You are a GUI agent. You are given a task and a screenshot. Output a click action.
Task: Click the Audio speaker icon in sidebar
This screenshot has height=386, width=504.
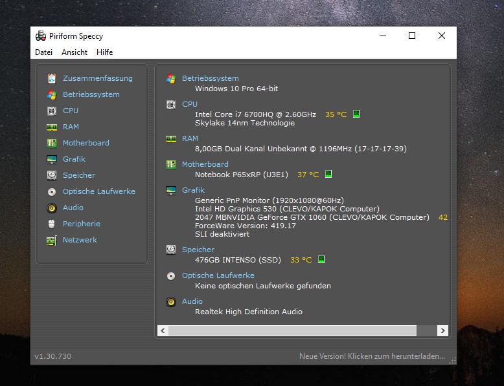[x=51, y=208]
